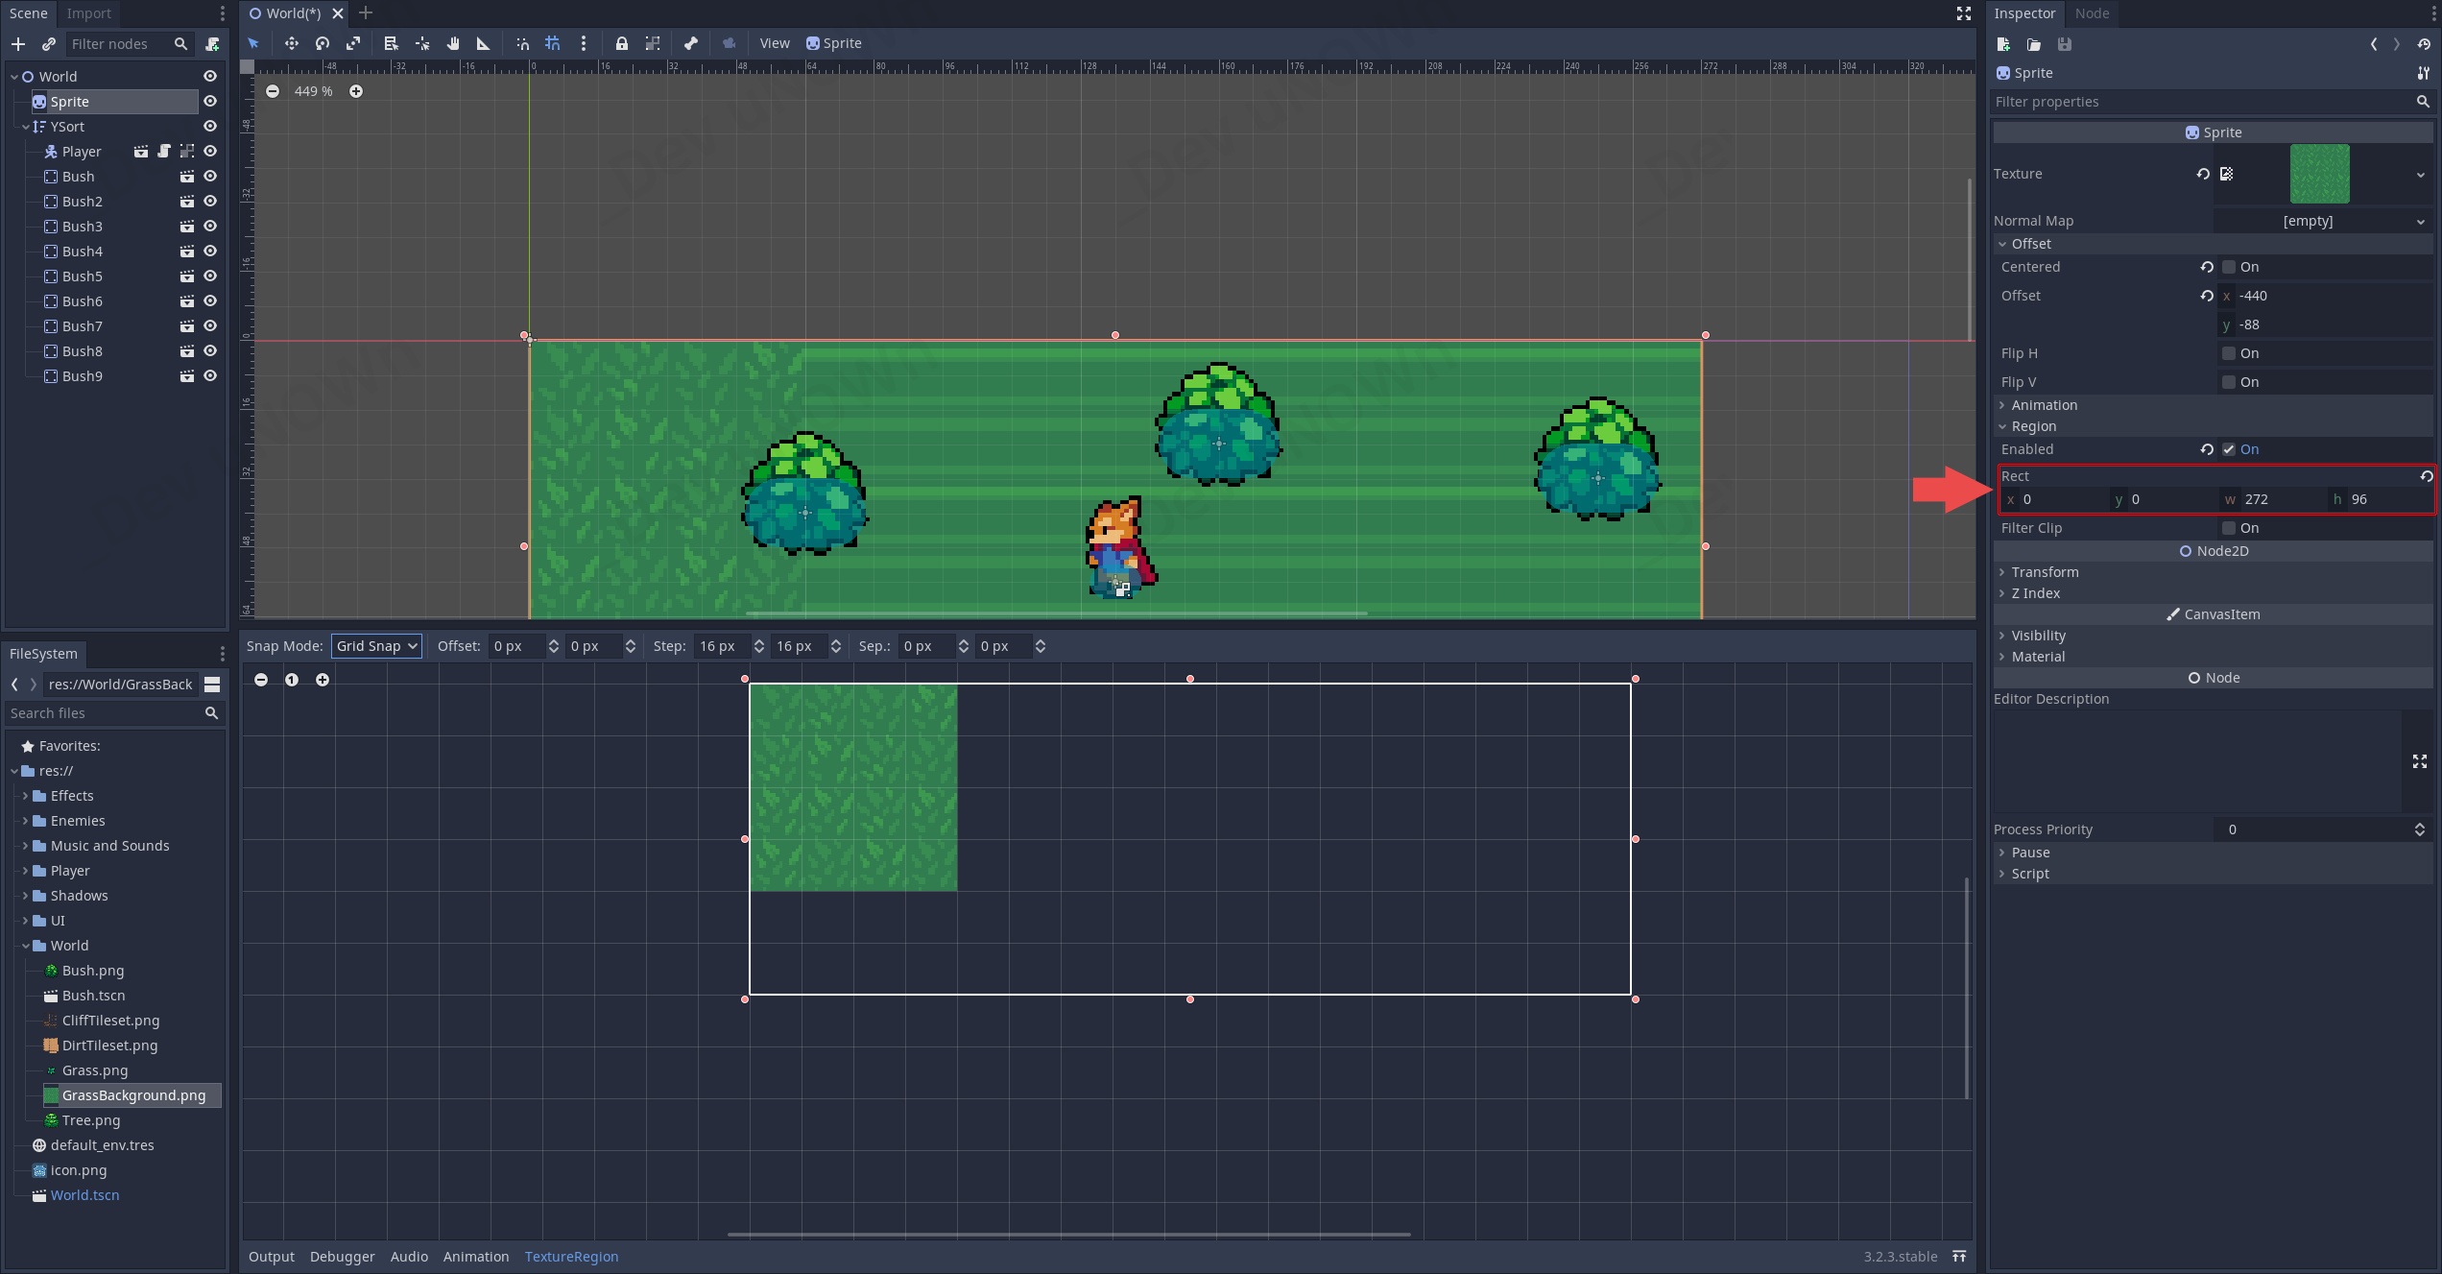This screenshot has height=1274, width=2442.
Task: Switch to the Node tab beside Inspector
Action: [x=2092, y=13]
